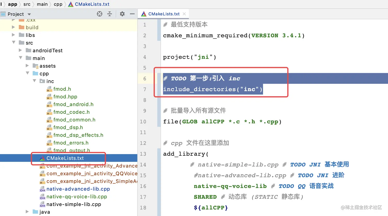
Task: Expand the libs folder arrow
Action: pyautogui.click(x=13, y=35)
